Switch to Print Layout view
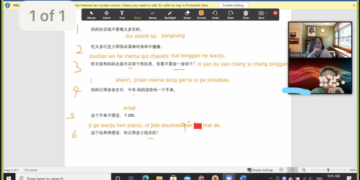Viewport: 360px width, 180px height. click(292, 170)
